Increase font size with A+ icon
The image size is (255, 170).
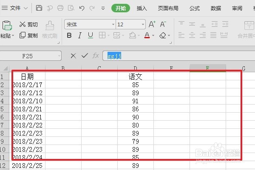(x=152, y=24)
